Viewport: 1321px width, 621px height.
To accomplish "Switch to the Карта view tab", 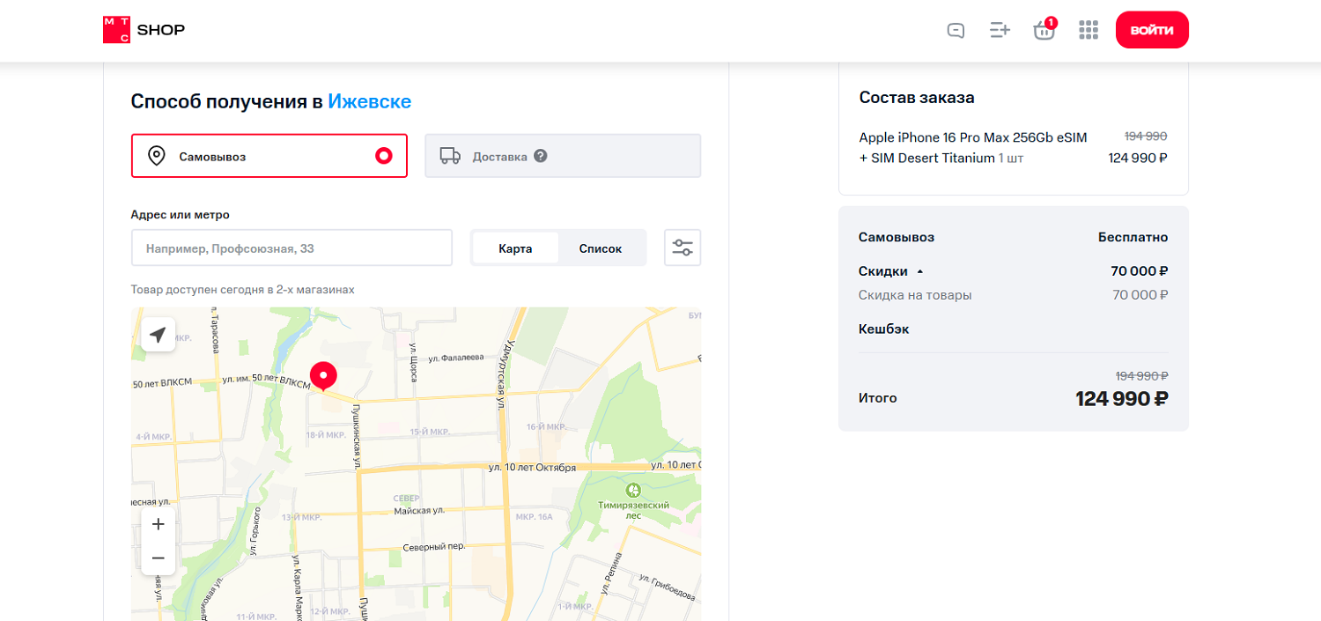I will click(x=515, y=248).
